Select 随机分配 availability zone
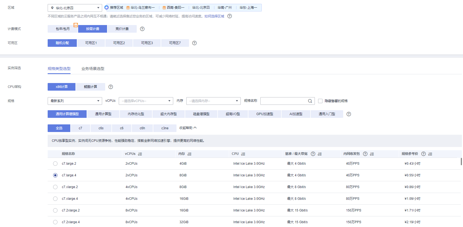 coord(62,43)
